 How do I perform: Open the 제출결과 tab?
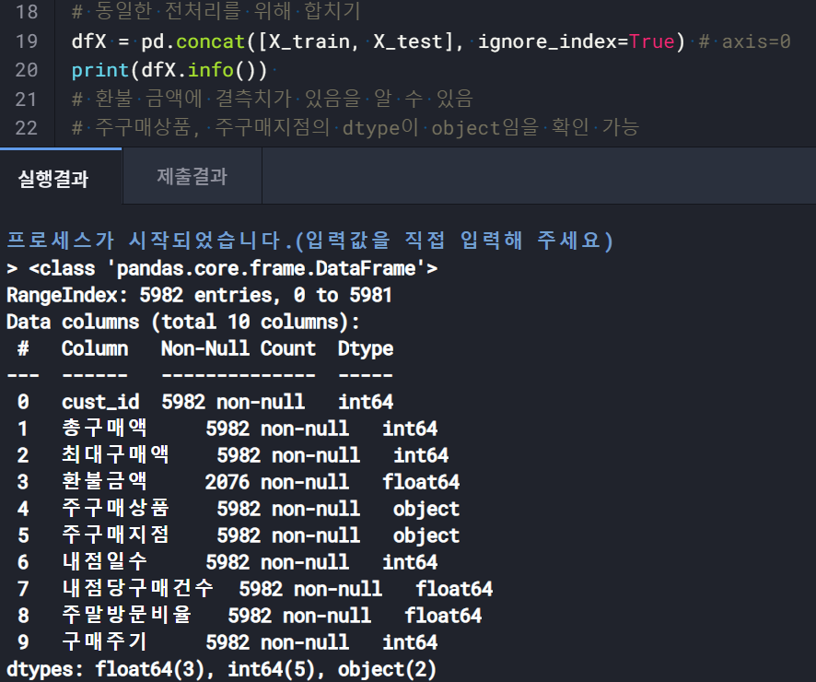tap(192, 177)
